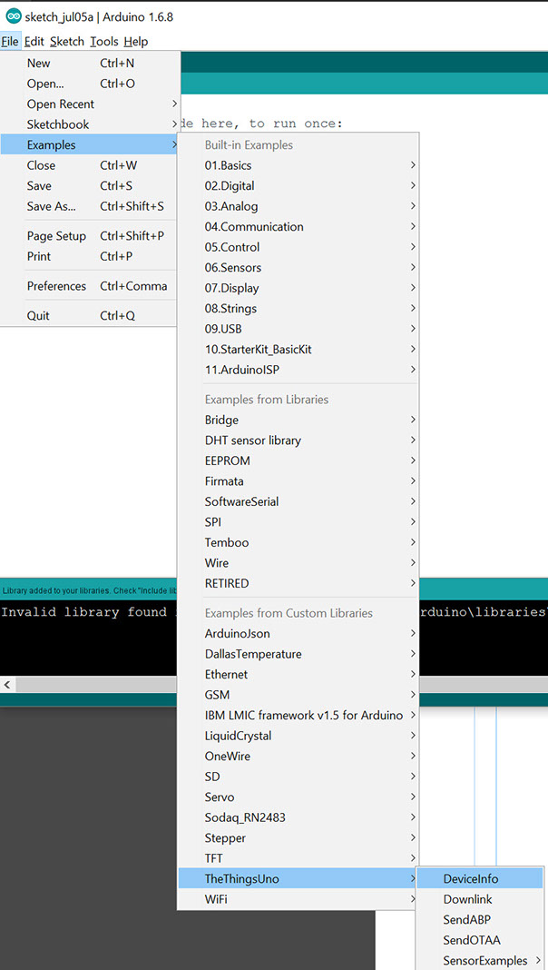Expand Sodaq_RN2483 examples
Viewport: 548px width, 970px height.
pos(298,817)
